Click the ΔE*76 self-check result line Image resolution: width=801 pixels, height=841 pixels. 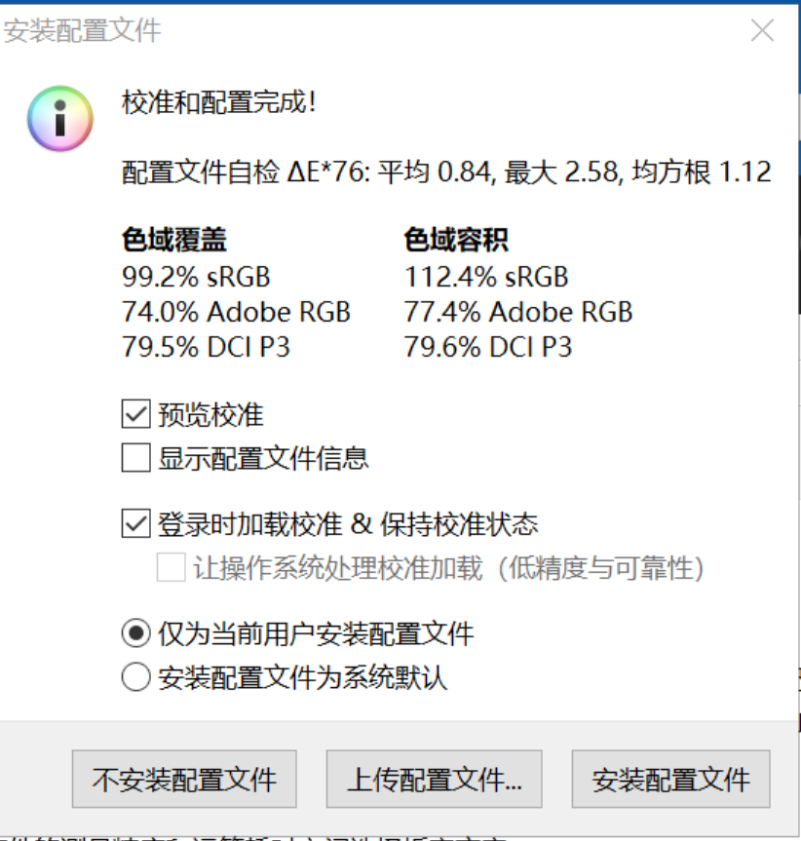446,172
